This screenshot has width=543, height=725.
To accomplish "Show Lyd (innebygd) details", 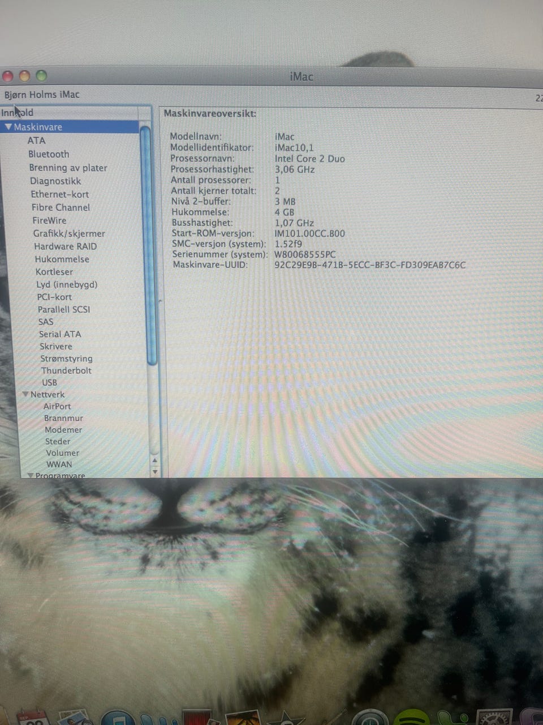I will tap(67, 284).
